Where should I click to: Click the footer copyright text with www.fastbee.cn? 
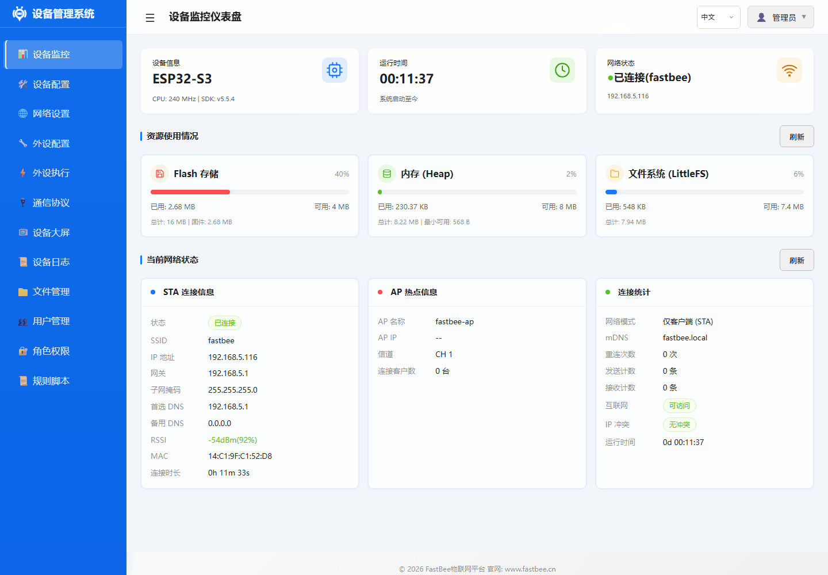[x=477, y=569]
